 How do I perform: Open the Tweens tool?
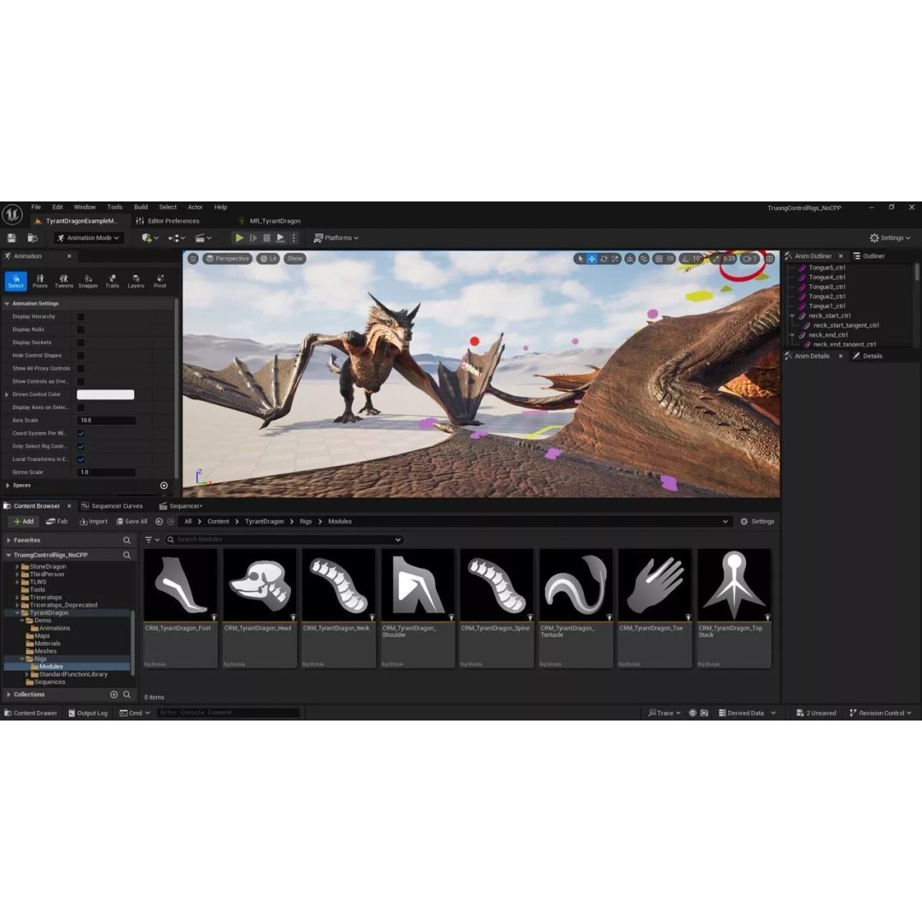(x=63, y=281)
